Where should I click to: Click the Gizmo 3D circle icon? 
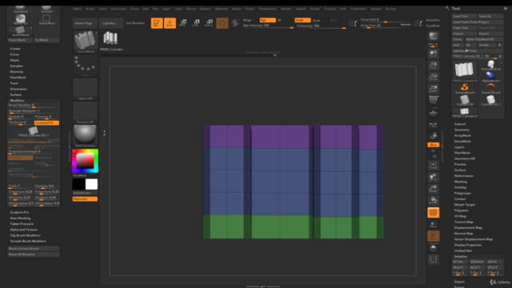point(222,23)
